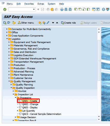
Task: Click scroll up arrow at top of tree
Action: point(99,29)
